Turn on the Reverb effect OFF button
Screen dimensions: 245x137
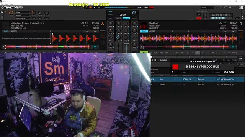point(40,18)
